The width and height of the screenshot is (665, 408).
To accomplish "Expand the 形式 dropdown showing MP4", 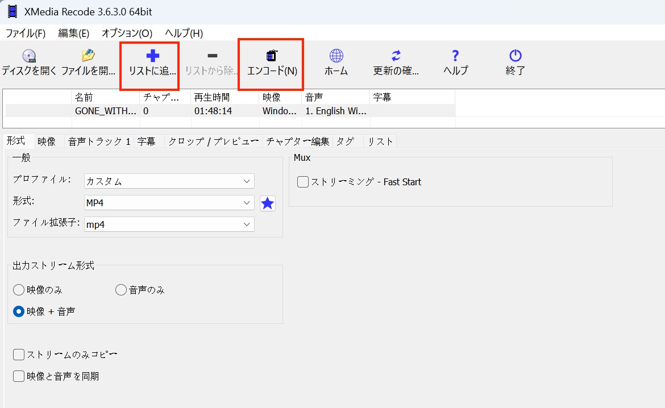I will (x=169, y=203).
